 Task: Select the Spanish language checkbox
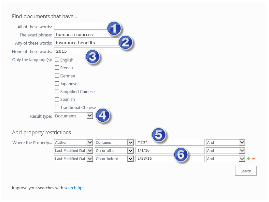tap(57, 99)
